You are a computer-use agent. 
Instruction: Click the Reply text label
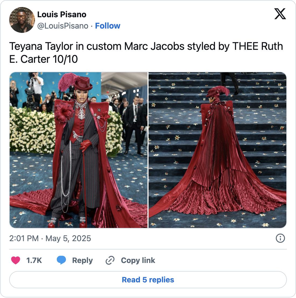pyautogui.click(x=82, y=260)
